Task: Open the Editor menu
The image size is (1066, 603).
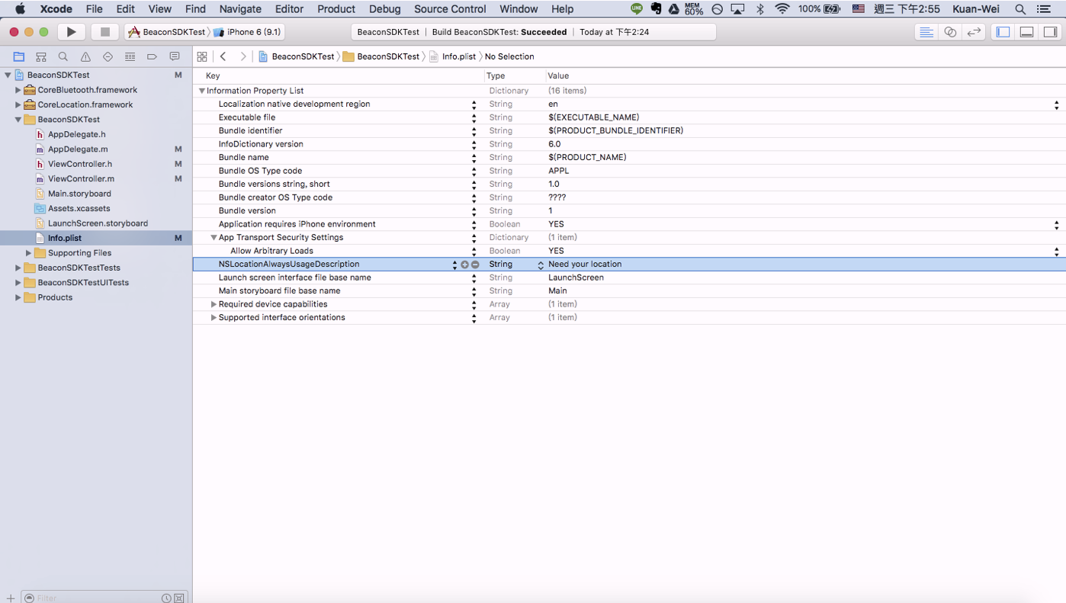Action: [289, 9]
